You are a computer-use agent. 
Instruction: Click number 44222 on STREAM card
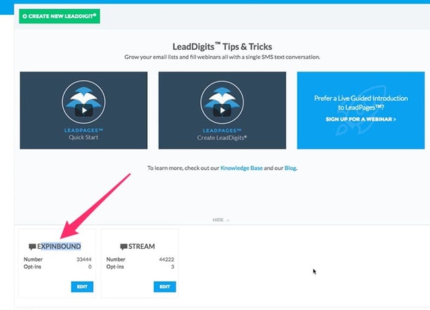click(167, 259)
